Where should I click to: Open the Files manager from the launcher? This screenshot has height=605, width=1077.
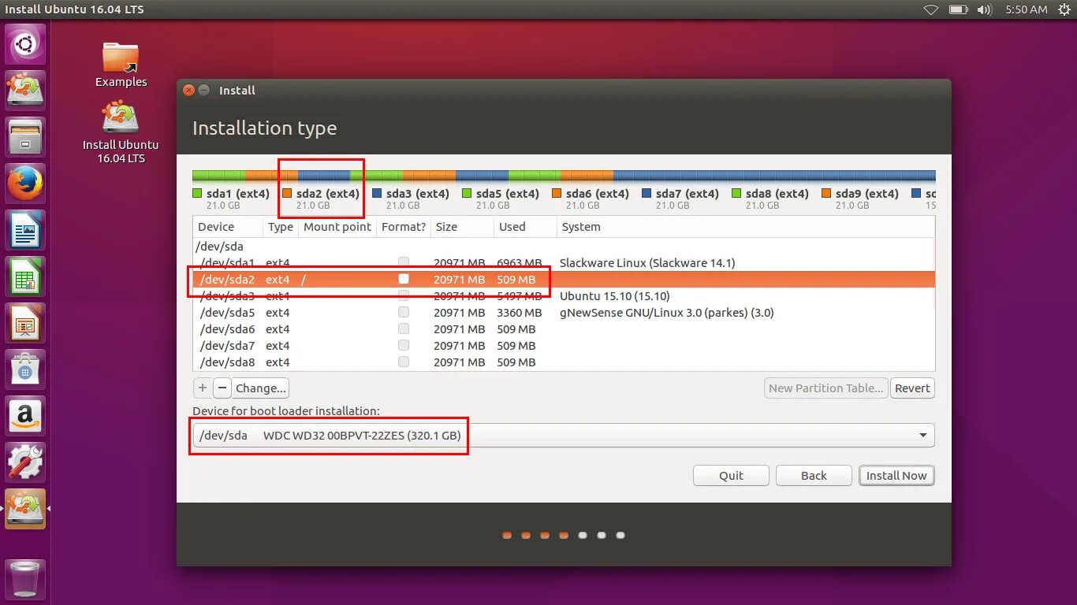coord(25,137)
